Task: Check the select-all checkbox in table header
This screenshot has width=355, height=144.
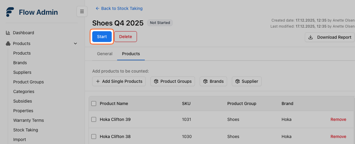Action: [x=94, y=103]
